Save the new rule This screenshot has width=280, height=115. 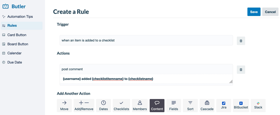[x=254, y=12]
